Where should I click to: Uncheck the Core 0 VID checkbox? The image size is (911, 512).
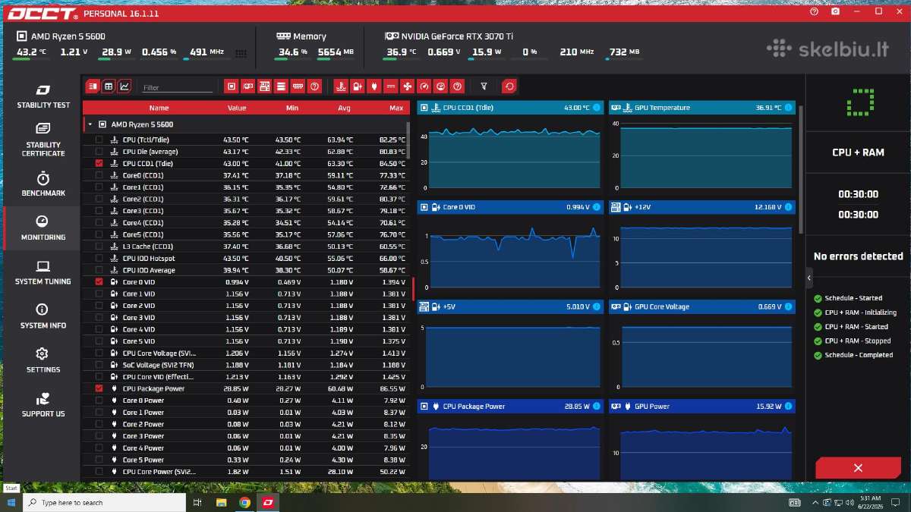click(x=99, y=281)
